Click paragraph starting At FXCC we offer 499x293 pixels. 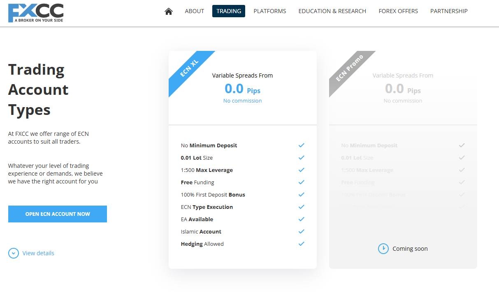tap(49, 137)
